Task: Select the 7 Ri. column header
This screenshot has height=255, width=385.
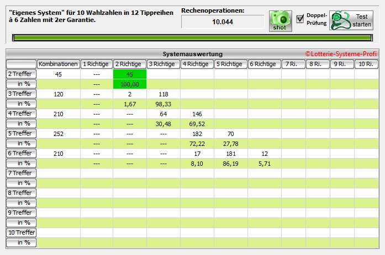Action: 293,64
